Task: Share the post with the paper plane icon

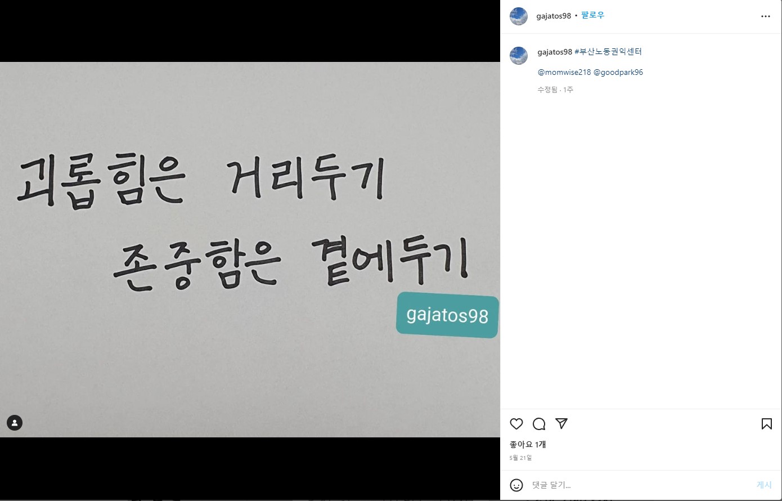Action: tap(561, 423)
